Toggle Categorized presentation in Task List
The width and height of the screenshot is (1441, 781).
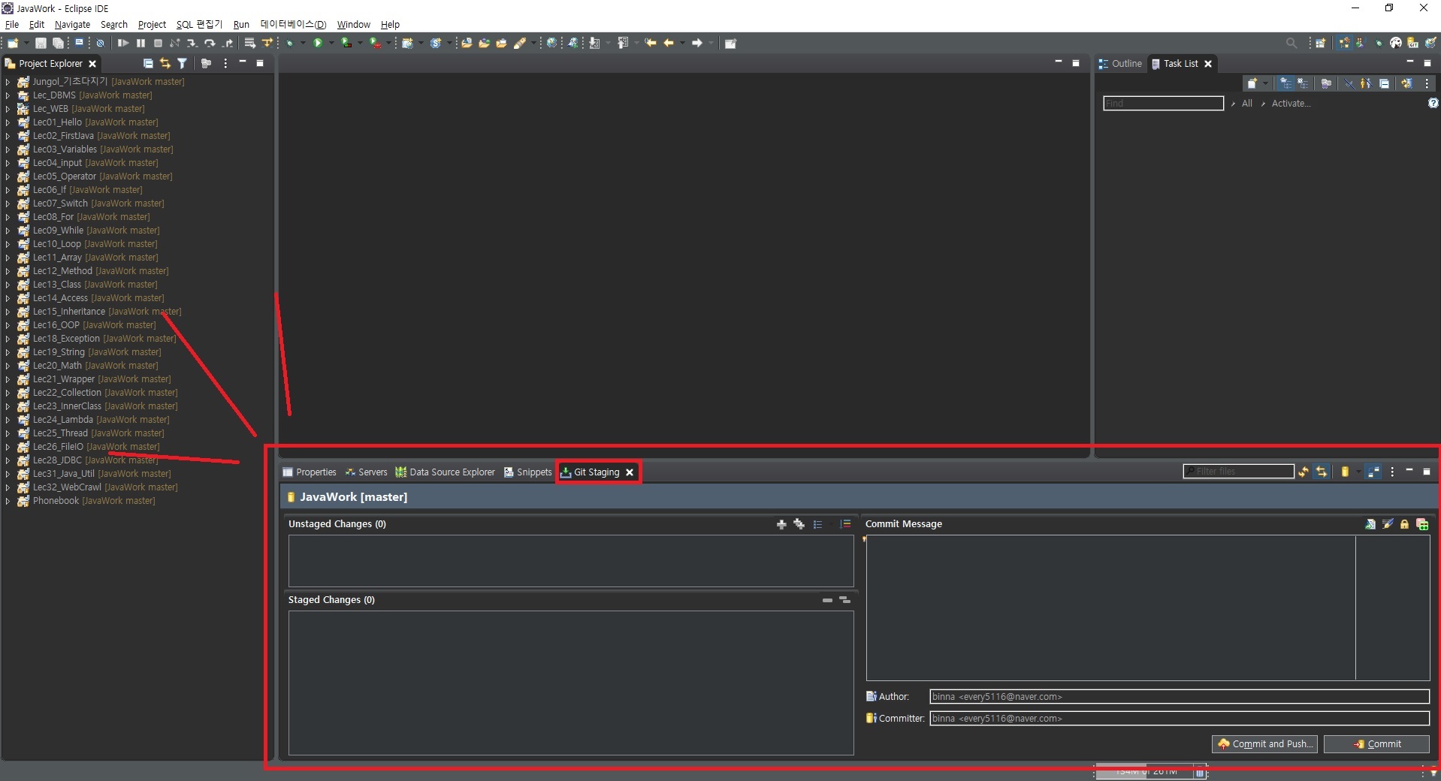tap(1285, 83)
